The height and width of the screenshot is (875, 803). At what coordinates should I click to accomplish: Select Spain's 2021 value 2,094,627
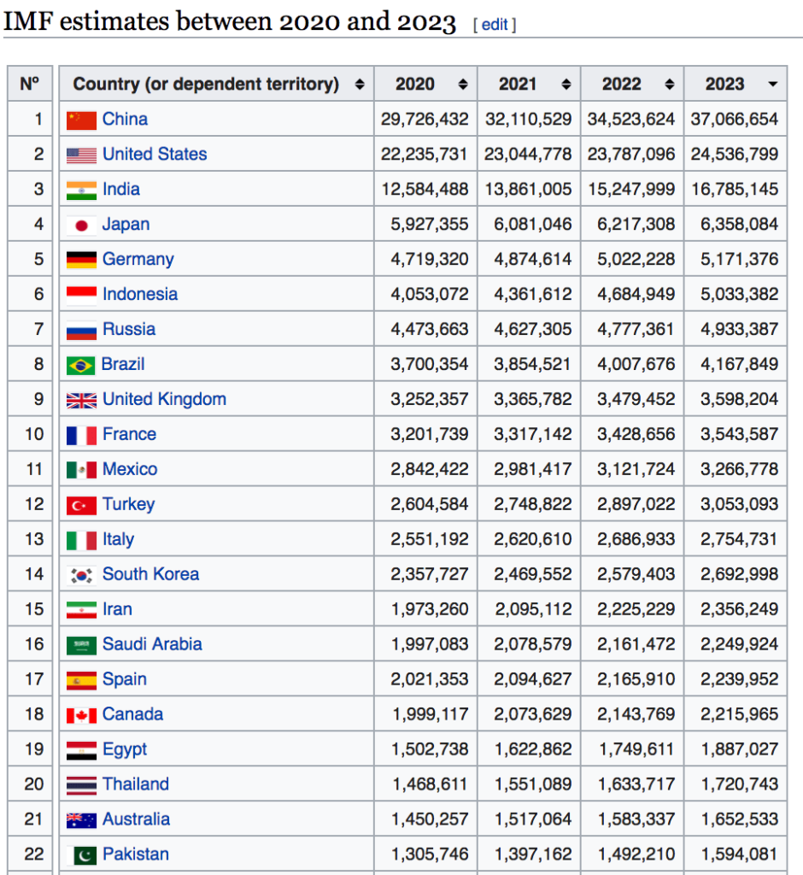532,679
